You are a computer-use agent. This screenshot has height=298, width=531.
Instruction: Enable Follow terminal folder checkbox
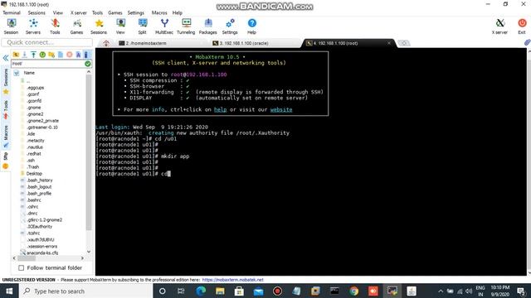(22, 268)
